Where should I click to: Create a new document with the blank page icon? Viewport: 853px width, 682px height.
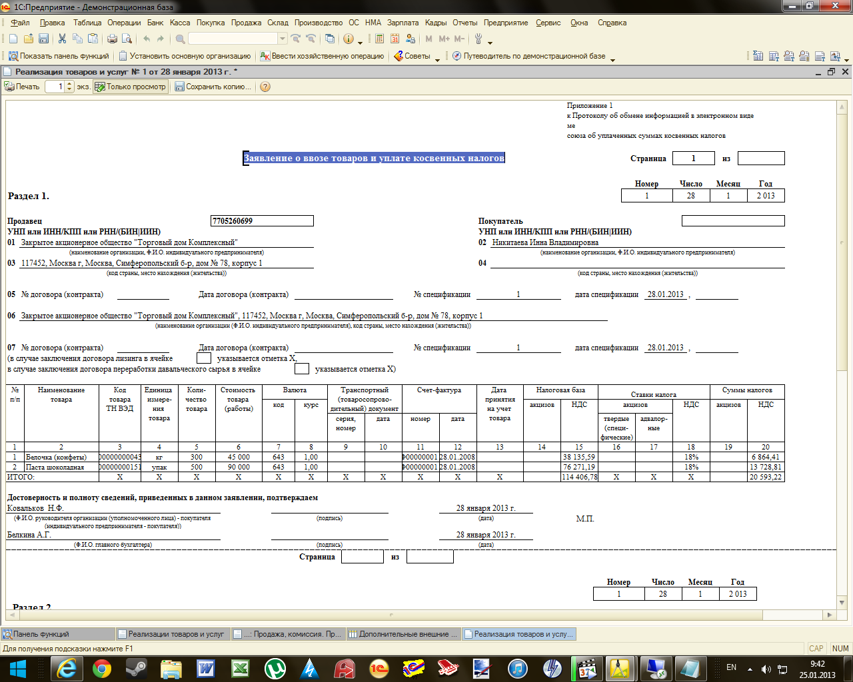click(x=13, y=39)
